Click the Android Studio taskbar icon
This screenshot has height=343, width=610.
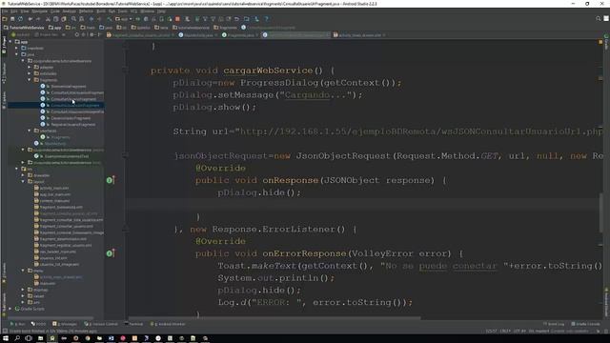pyautogui.click(x=52, y=338)
